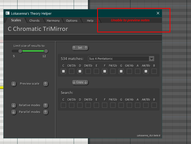Enable the E note in matches row

point(96,71)
